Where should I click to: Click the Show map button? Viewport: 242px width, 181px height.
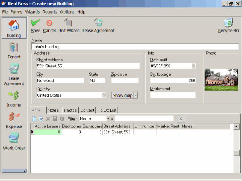click(123, 95)
